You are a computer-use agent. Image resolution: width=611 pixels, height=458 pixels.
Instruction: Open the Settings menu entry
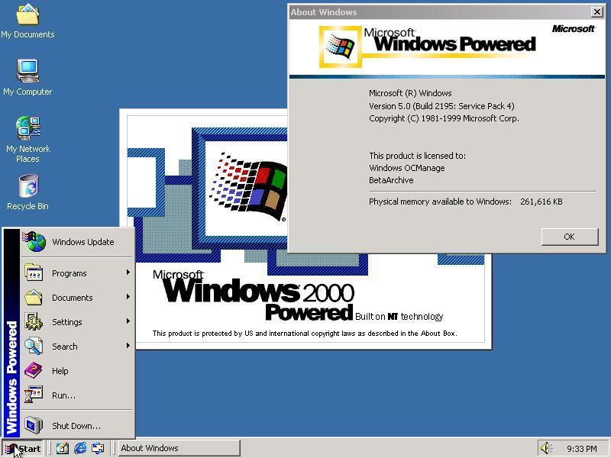77,322
